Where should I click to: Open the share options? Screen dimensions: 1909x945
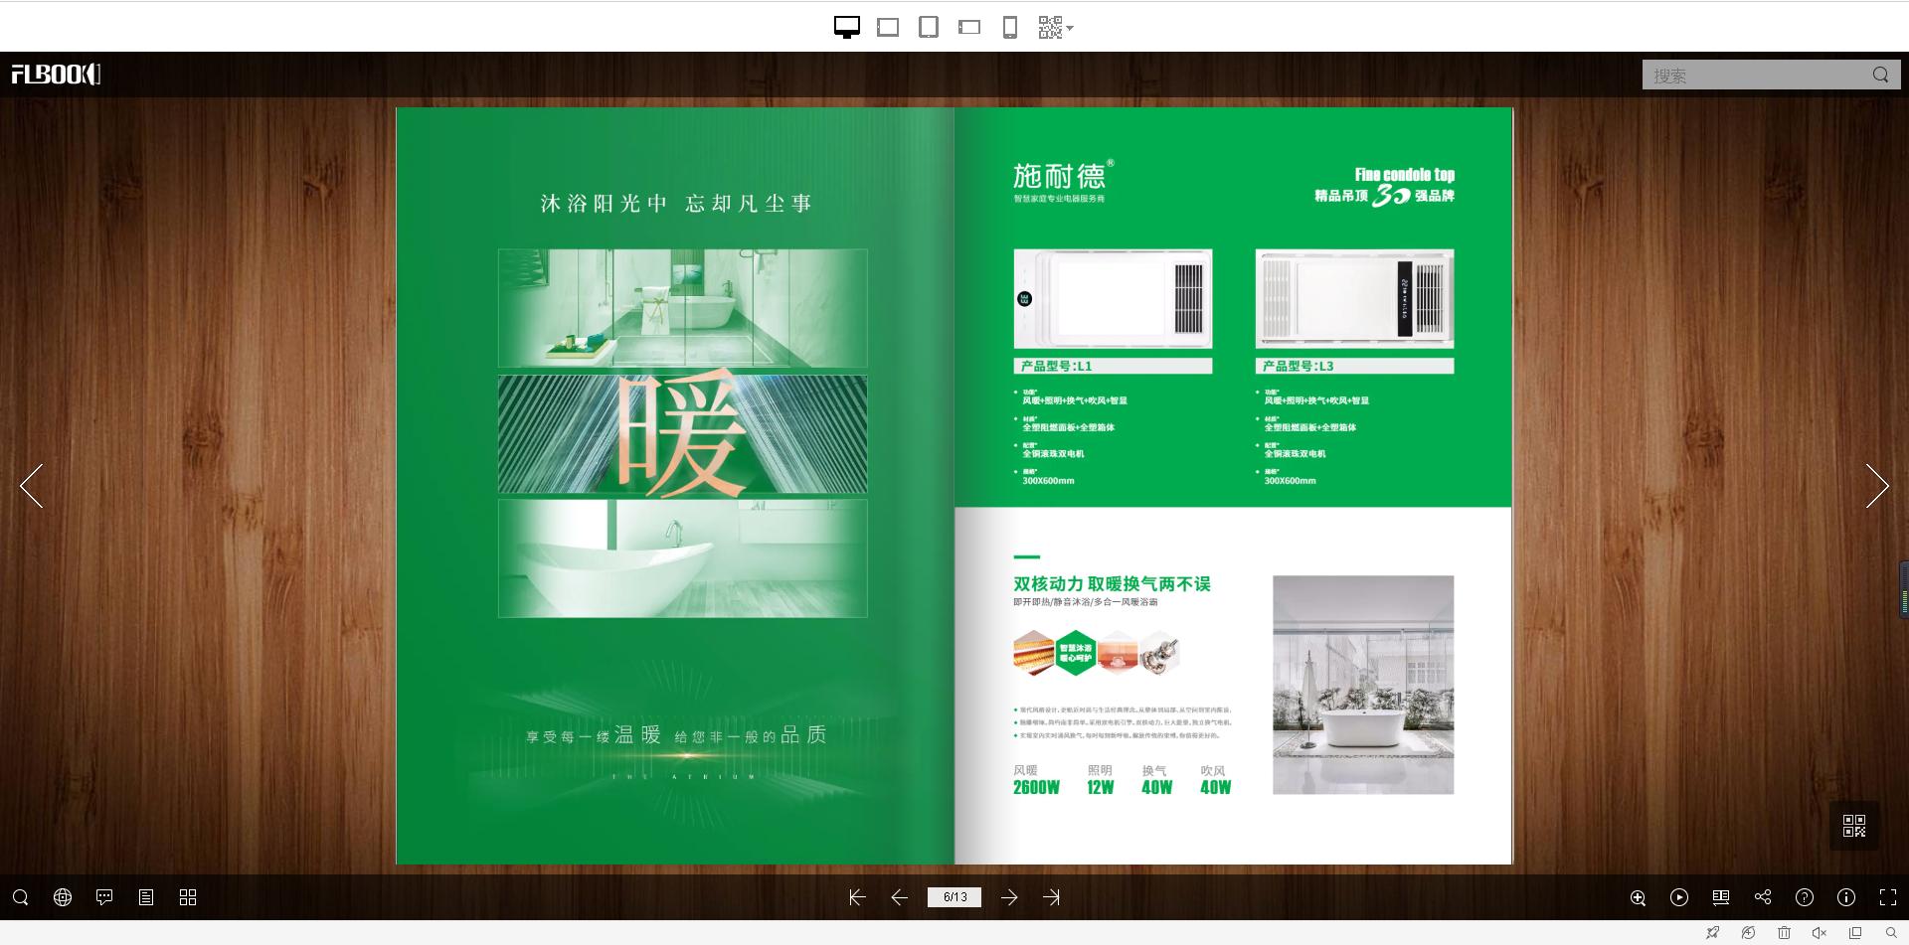1764,897
